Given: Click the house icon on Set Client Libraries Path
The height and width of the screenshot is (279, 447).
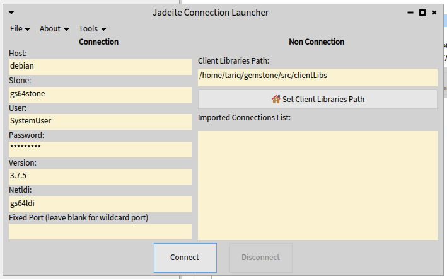Looking at the screenshot, I should [276, 100].
